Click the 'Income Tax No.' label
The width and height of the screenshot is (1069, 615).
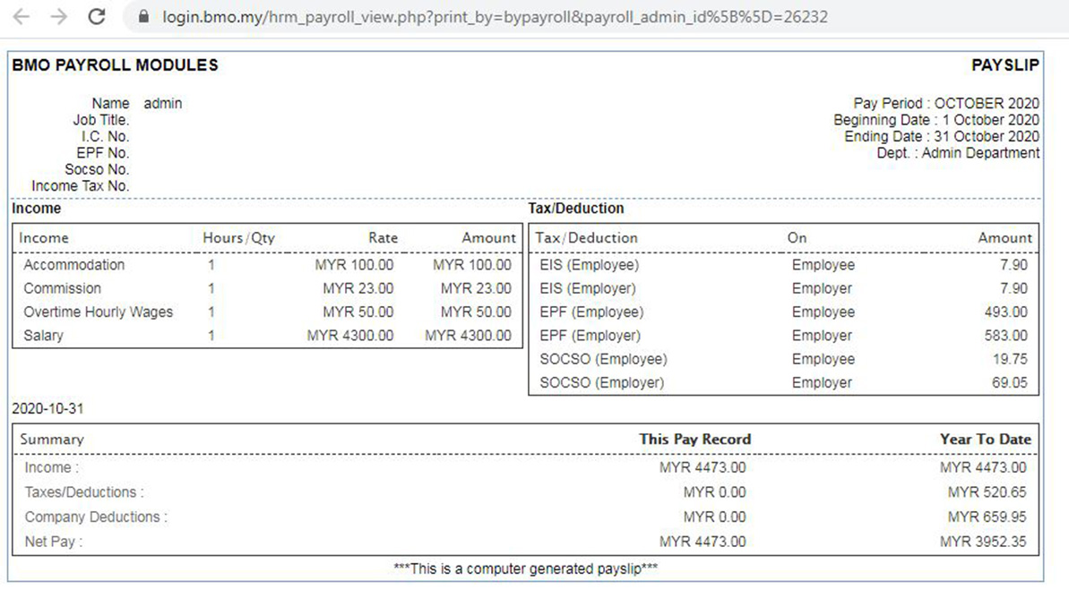point(81,185)
